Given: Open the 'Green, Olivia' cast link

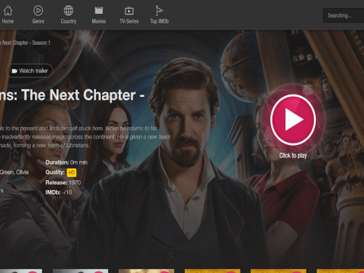Looking at the screenshot, I should pyautogui.click(x=14, y=172).
